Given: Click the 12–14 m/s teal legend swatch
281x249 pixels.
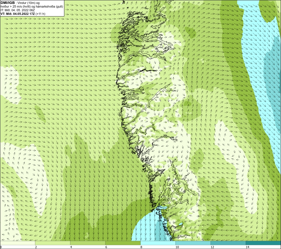Looking at the screenshot, I should coord(228,243).
